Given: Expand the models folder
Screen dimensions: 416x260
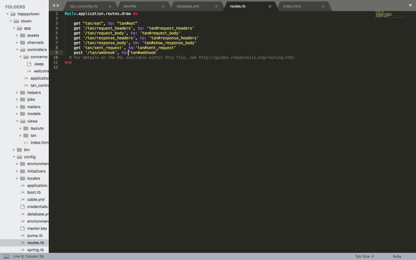Looking at the screenshot, I should click(x=17, y=114).
